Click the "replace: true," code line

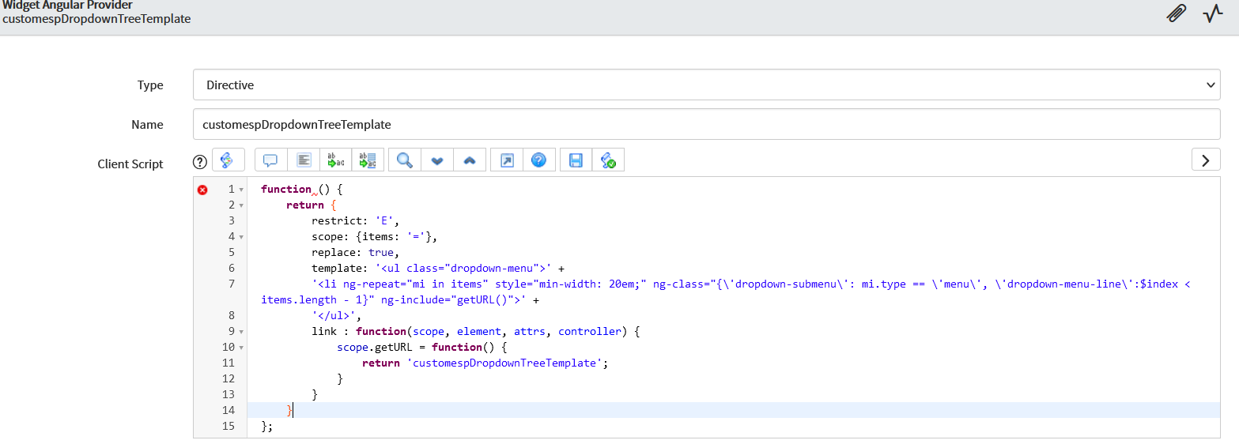coord(355,252)
